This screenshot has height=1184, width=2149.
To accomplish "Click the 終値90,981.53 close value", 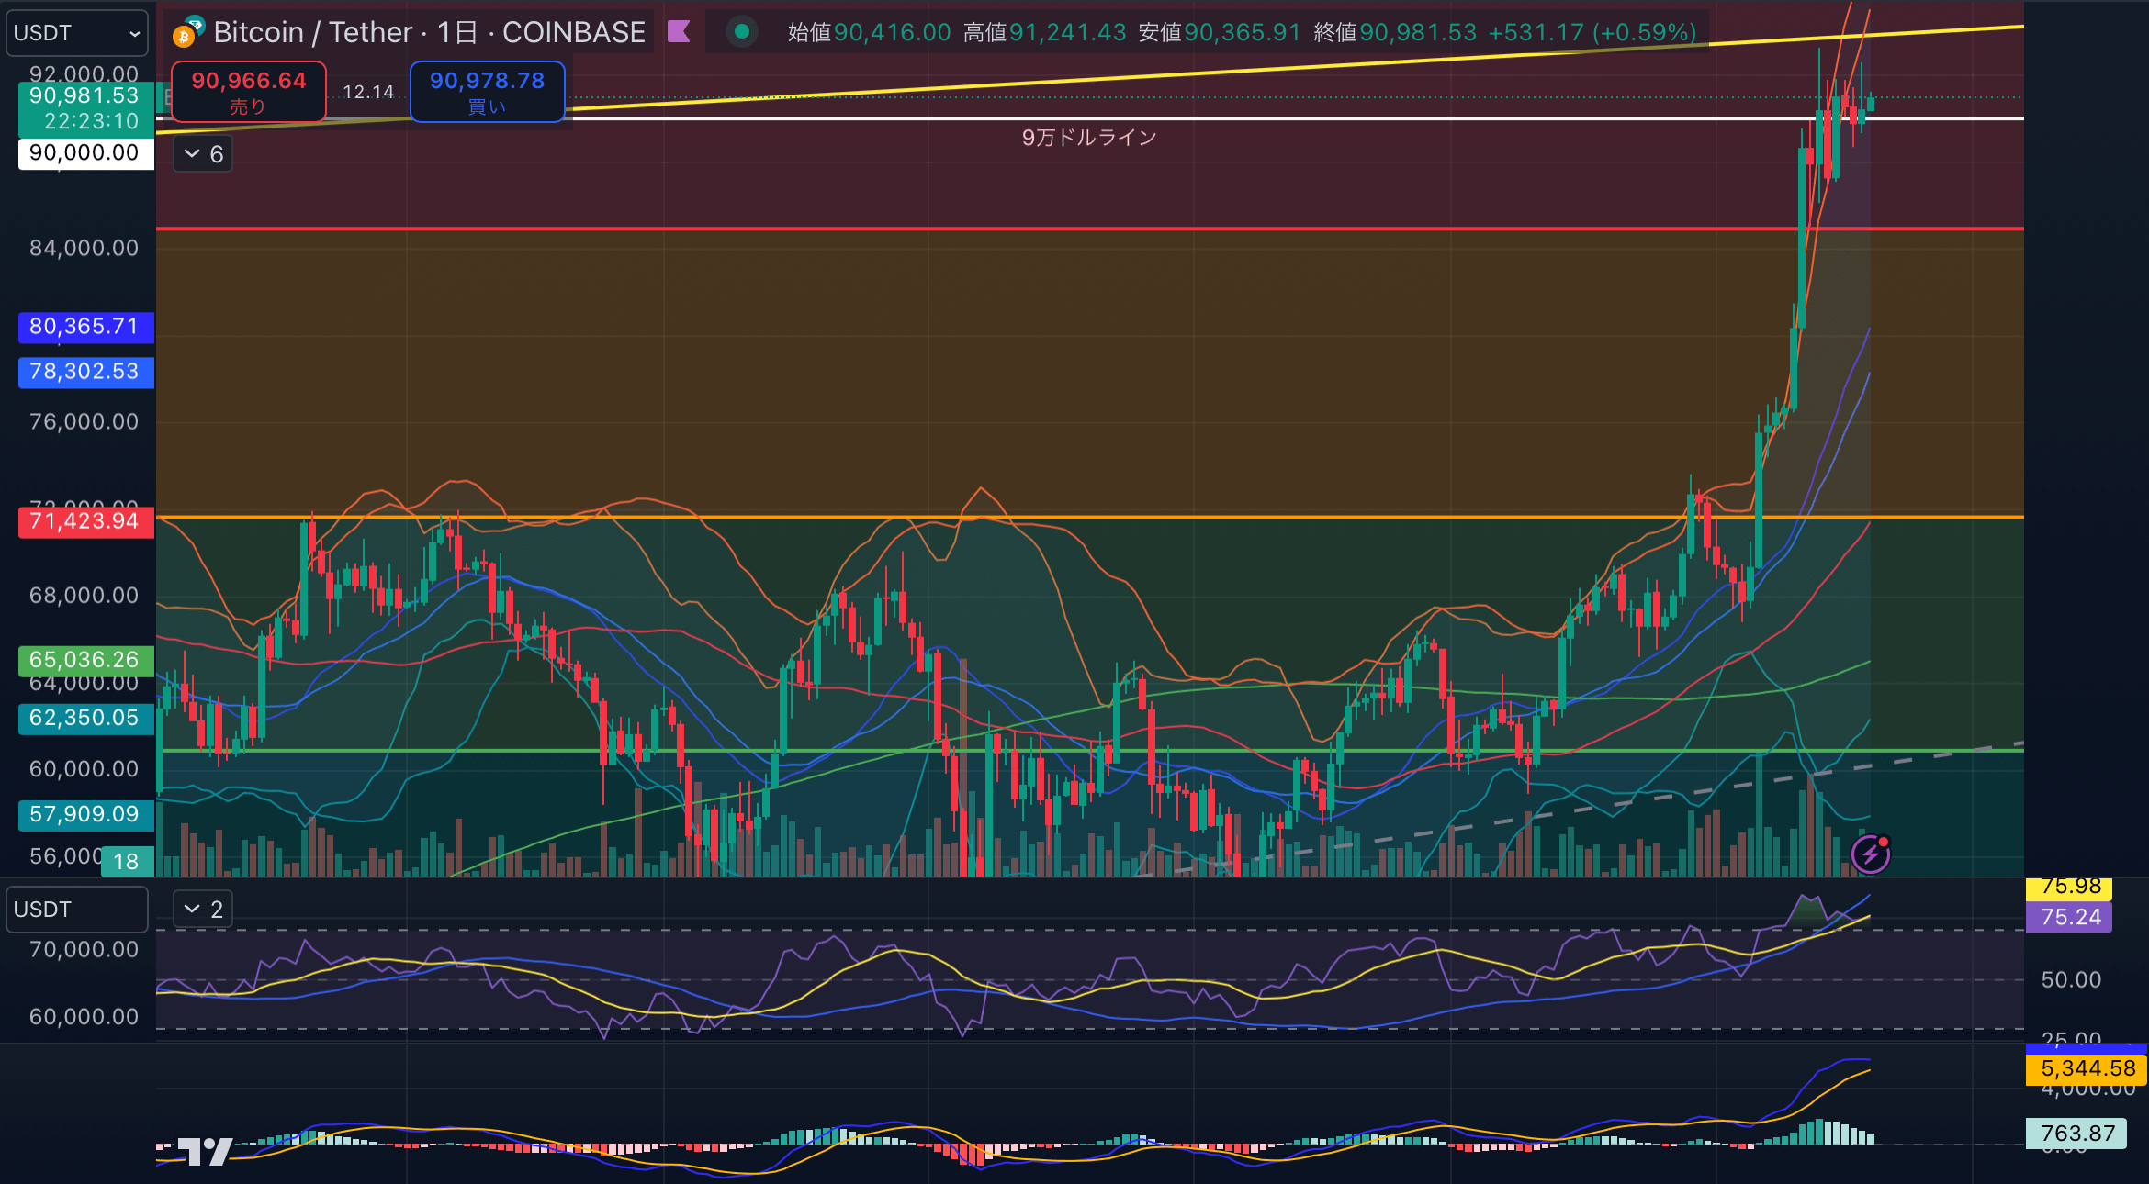I will pyautogui.click(x=1395, y=33).
